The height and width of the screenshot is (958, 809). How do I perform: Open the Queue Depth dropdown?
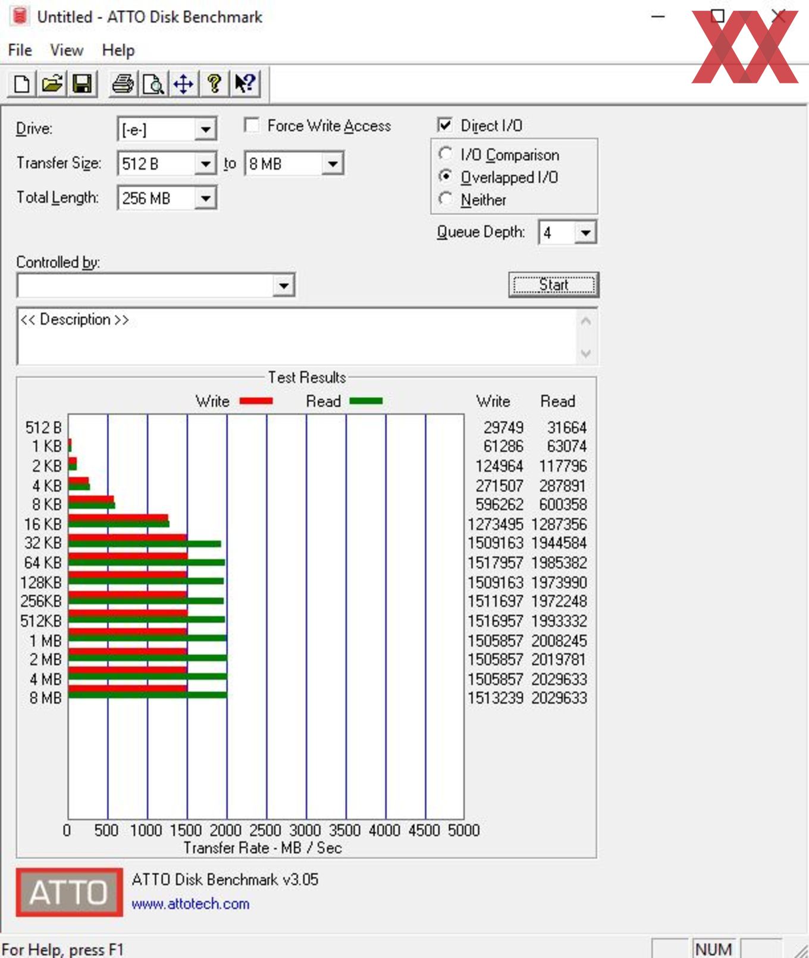pos(585,232)
